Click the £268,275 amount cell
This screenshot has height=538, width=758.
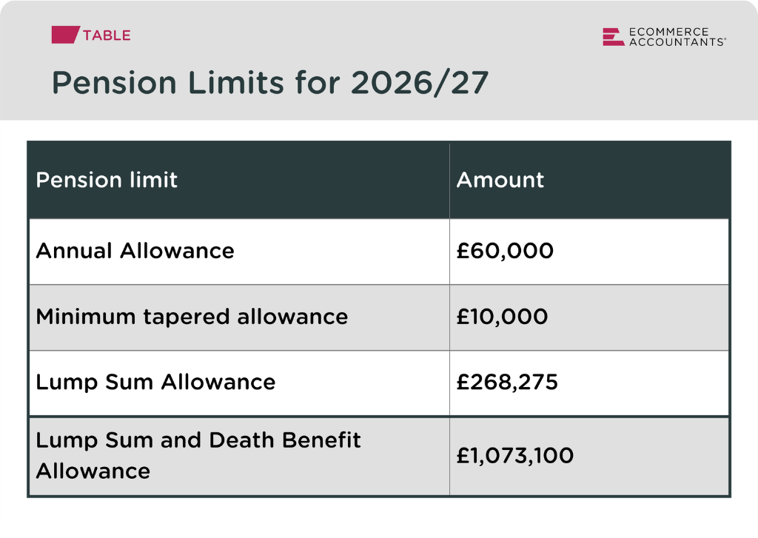[589, 383]
